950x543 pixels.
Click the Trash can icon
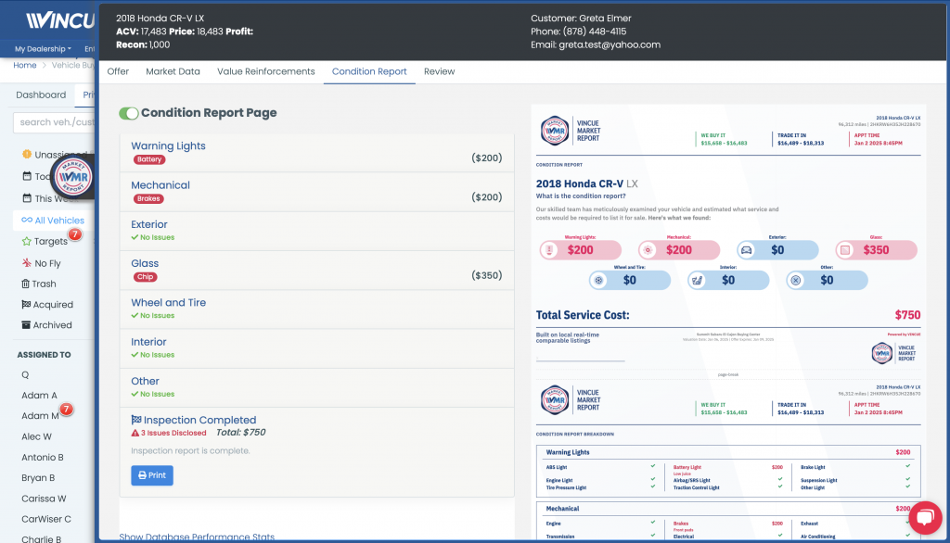click(x=25, y=284)
